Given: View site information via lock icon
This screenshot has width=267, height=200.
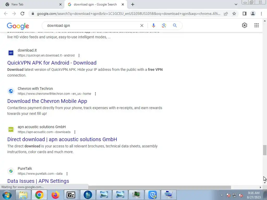Looking at the screenshot, I should pos(33,14).
